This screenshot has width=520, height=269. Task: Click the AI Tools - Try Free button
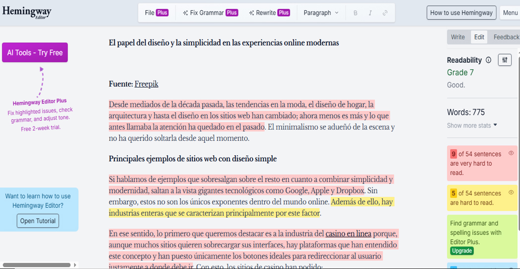[x=35, y=52]
